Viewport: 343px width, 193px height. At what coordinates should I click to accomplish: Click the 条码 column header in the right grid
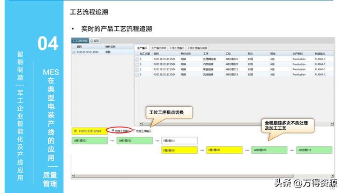point(156,54)
